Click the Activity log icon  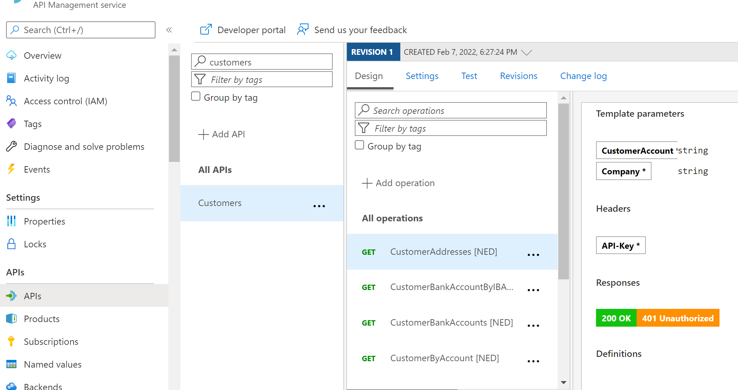(x=11, y=78)
